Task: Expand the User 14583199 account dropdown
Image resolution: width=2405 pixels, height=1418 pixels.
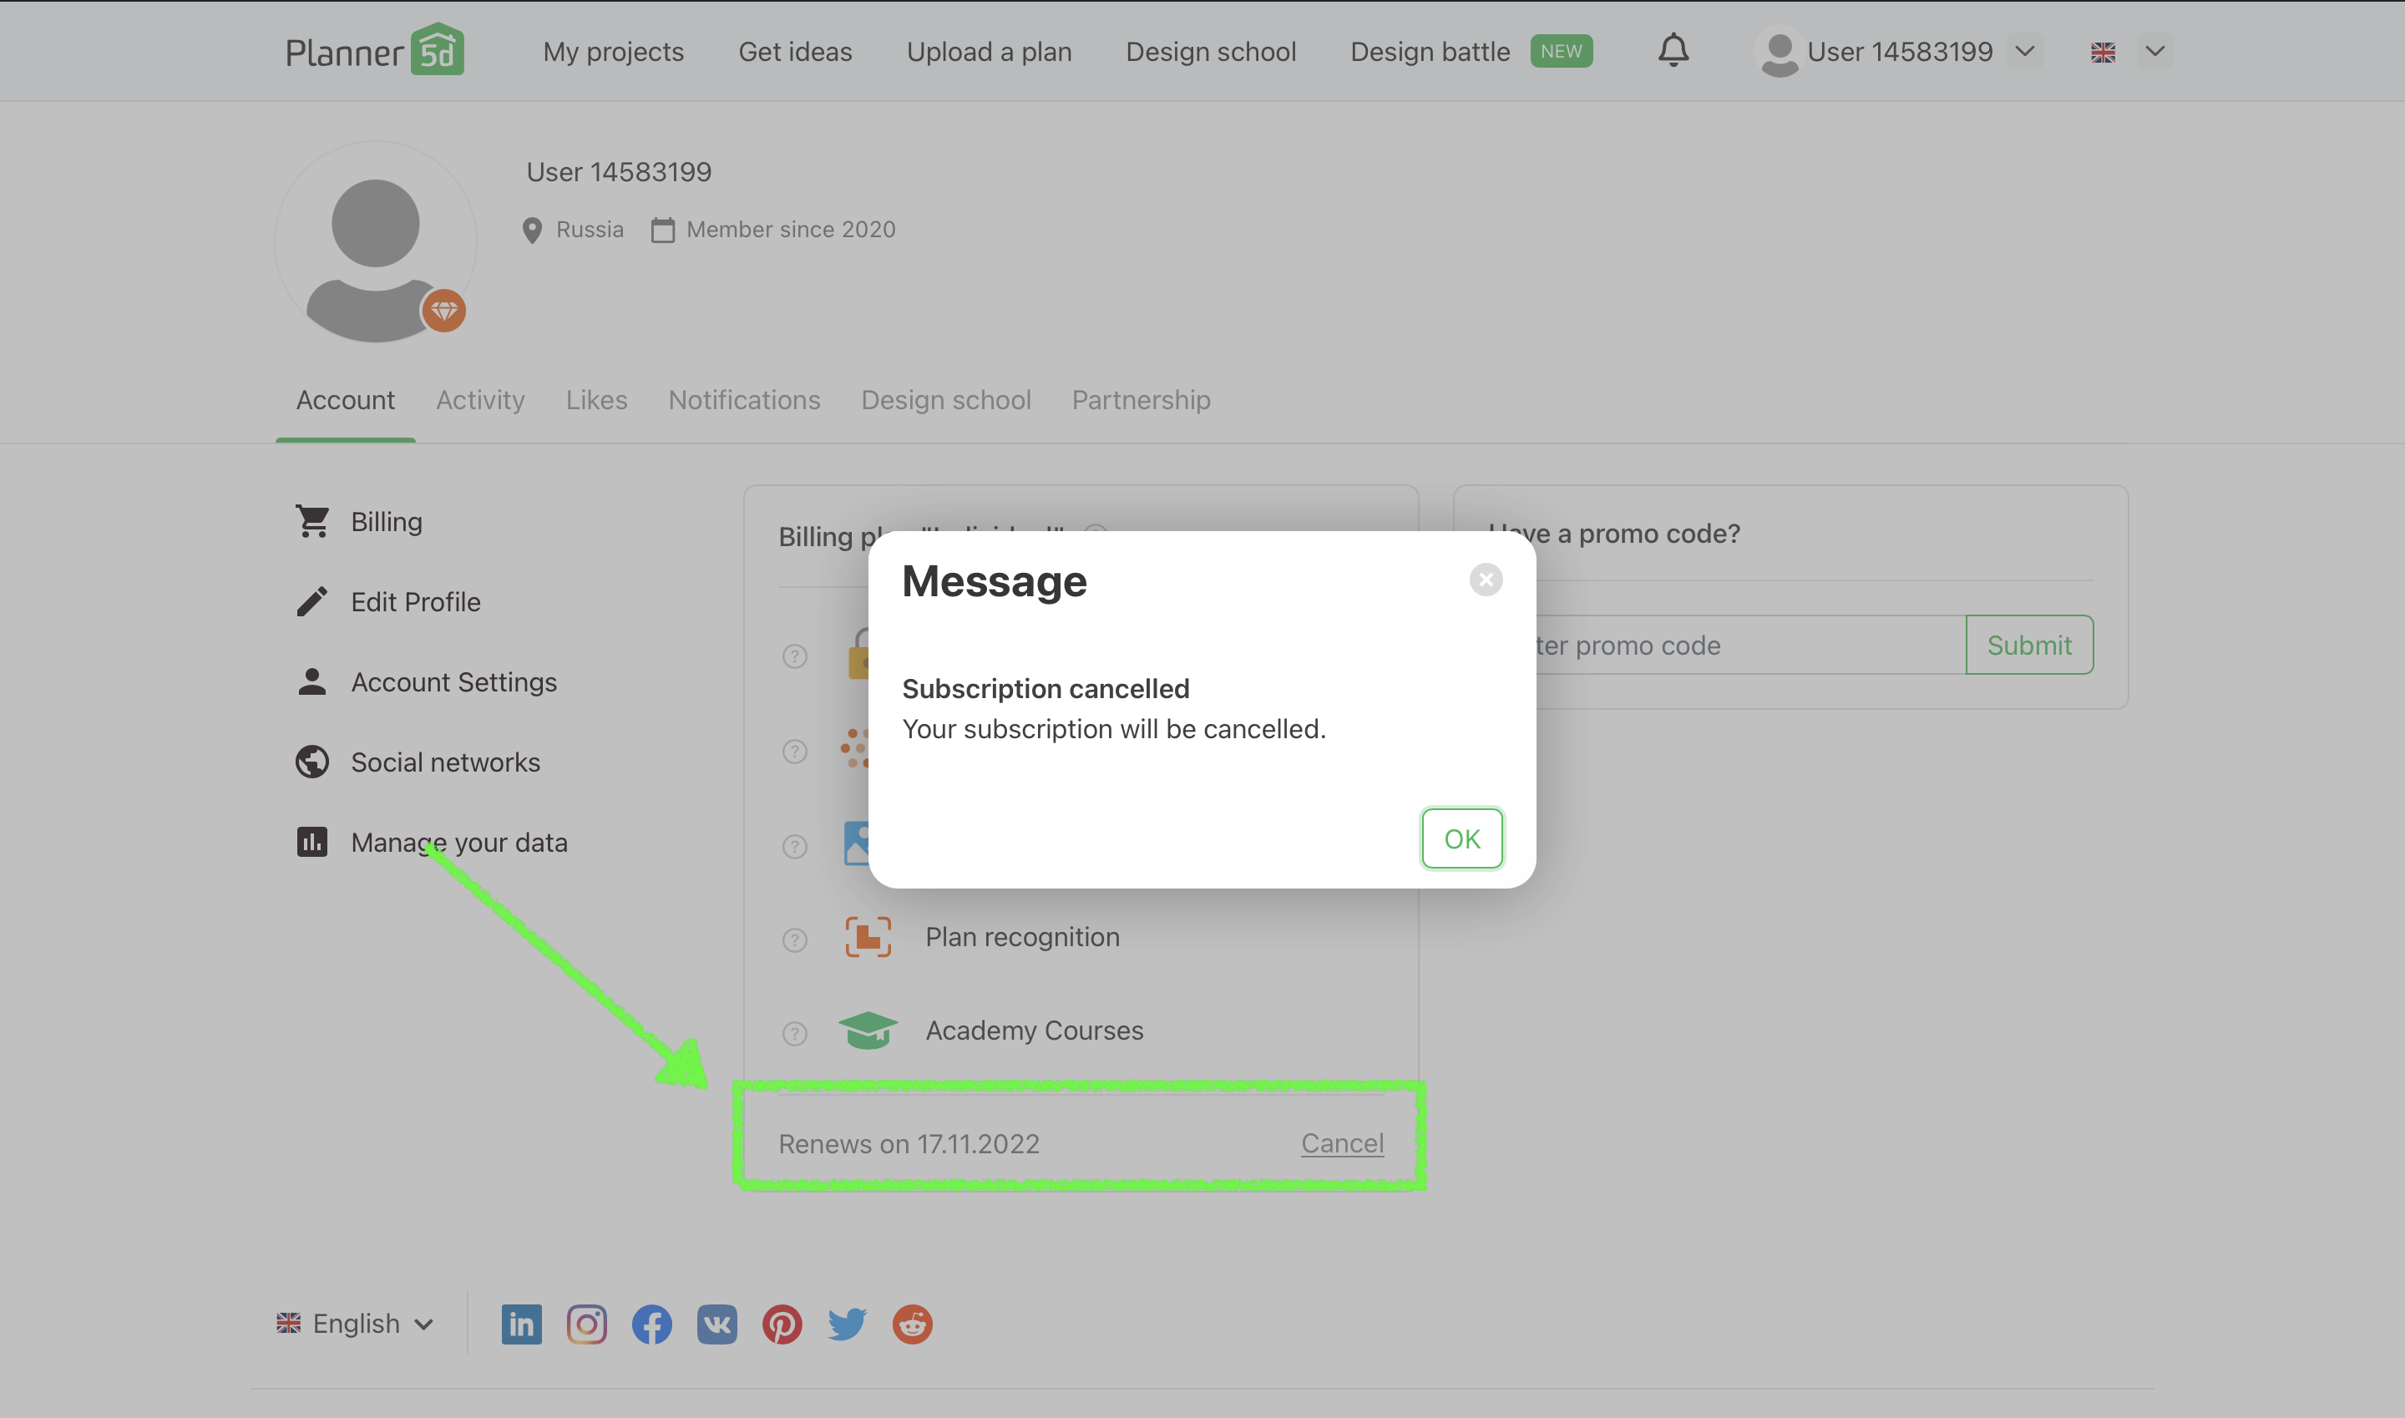Action: coord(2023,51)
